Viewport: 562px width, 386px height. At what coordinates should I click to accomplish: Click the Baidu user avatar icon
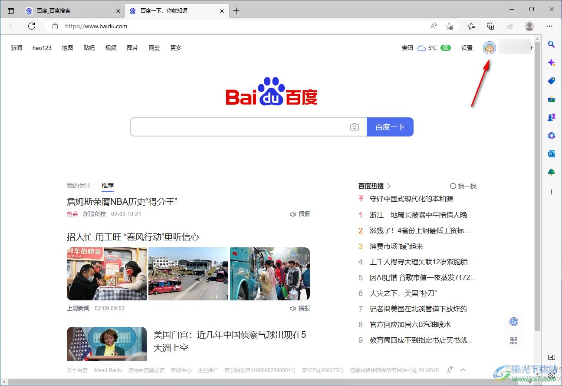point(490,48)
